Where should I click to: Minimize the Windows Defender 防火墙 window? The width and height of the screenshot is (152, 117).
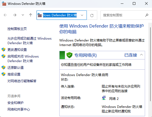click(122, 3)
